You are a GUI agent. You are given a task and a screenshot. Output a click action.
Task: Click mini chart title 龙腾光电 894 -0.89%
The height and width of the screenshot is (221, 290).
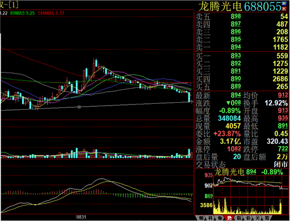(x=249, y=172)
